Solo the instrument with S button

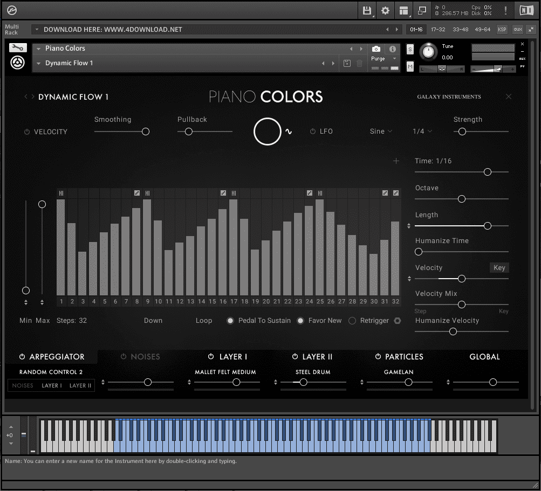point(410,49)
